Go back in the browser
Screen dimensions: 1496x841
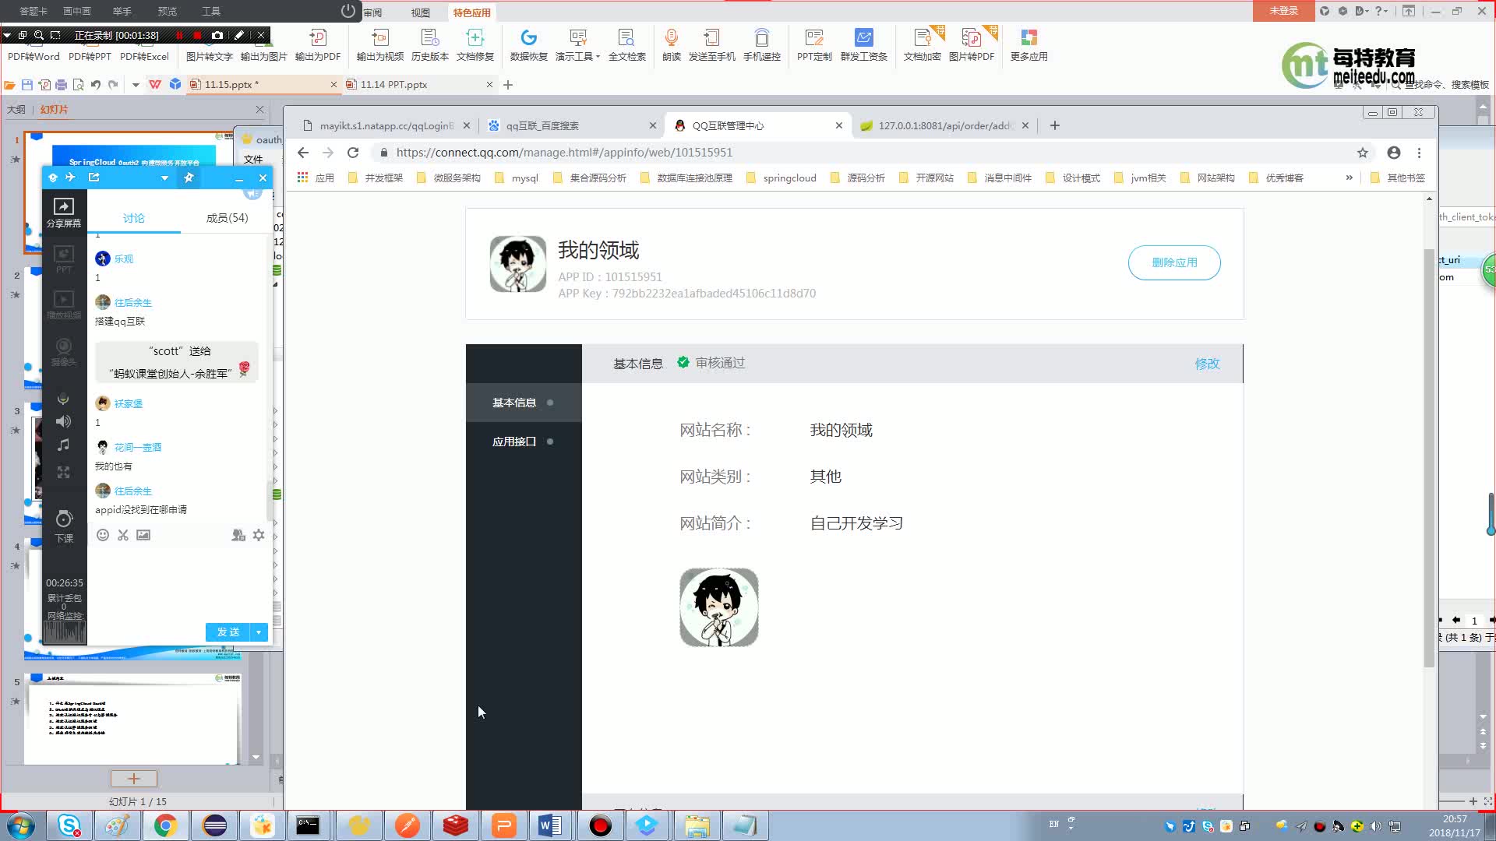point(303,153)
